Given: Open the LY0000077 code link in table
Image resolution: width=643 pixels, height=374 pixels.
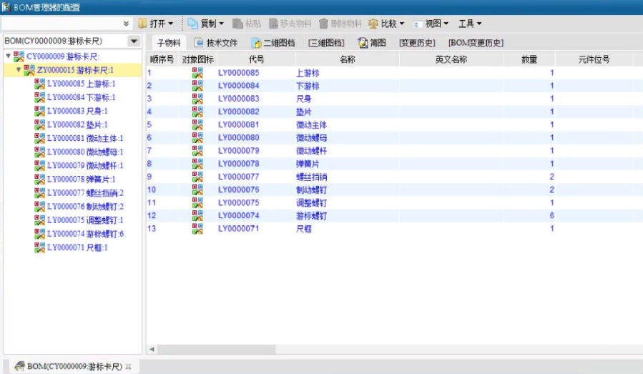Looking at the screenshot, I should tap(239, 177).
